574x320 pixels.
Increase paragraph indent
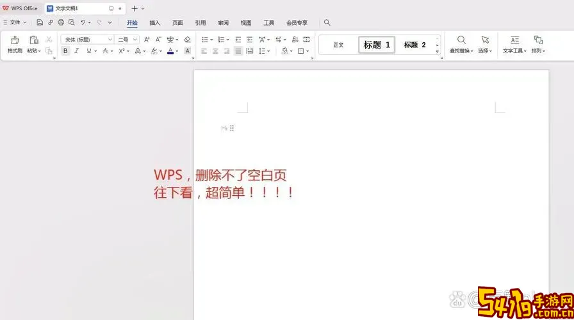tap(249, 40)
